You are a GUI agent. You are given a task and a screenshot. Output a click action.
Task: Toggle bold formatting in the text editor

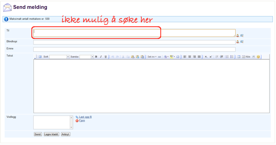pyautogui.click(x=96, y=57)
